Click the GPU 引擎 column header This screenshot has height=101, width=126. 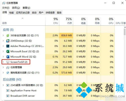(x=120, y=21)
